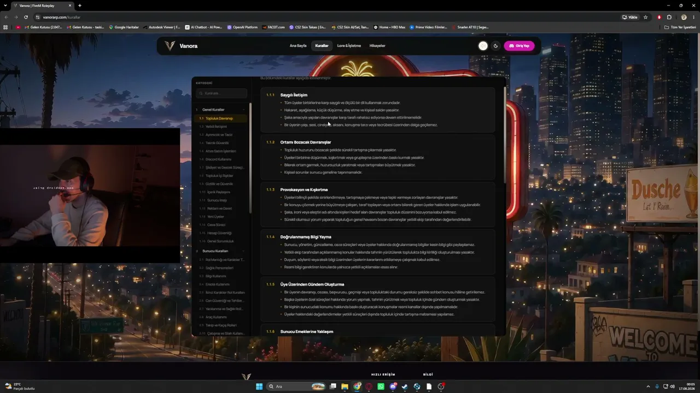Open Bilgi Kullanımı sidebar entry

215,276
